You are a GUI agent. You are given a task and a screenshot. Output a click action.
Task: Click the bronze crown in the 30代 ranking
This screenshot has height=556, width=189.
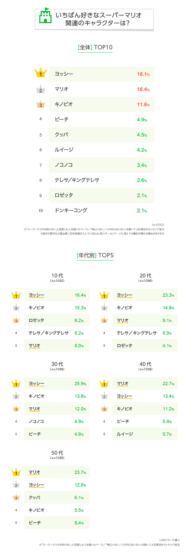pos(16,409)
